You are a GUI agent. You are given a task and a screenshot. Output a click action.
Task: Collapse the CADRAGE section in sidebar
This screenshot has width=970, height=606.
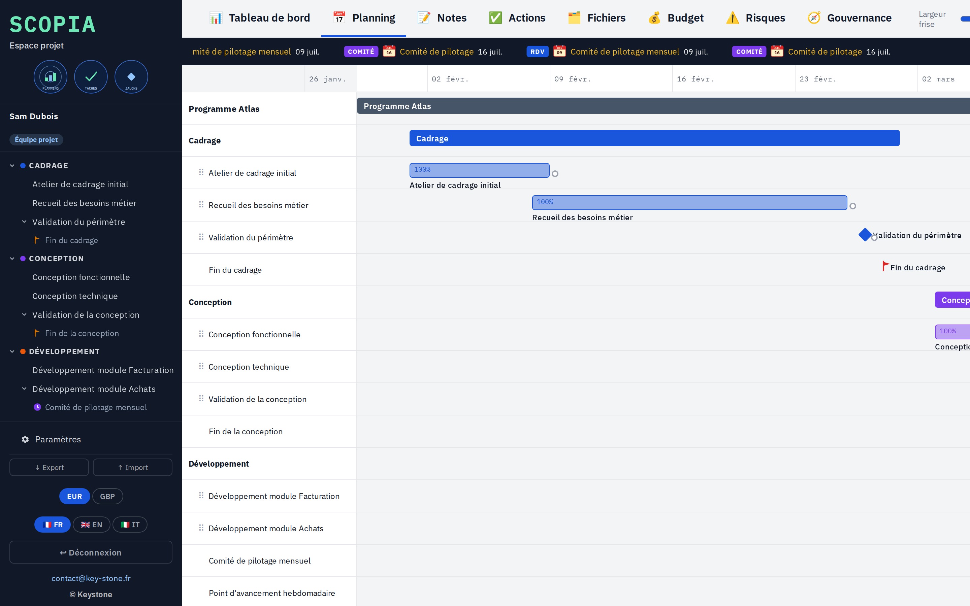[x=12, y=166]
